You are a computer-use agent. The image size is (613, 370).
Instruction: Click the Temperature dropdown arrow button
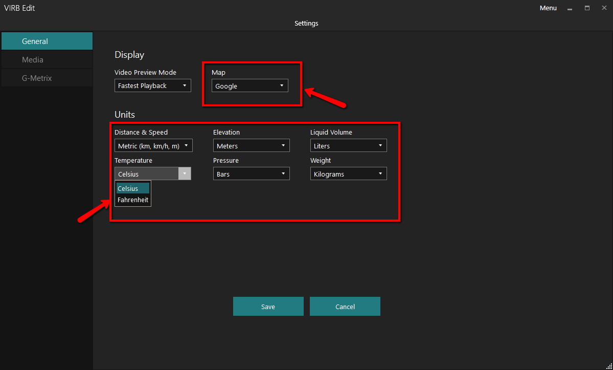point(185,174)
